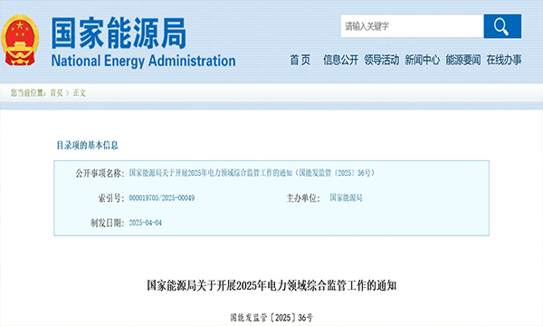
Task: Select the 公开事项名称 value text
Action: tap(252, 173)
